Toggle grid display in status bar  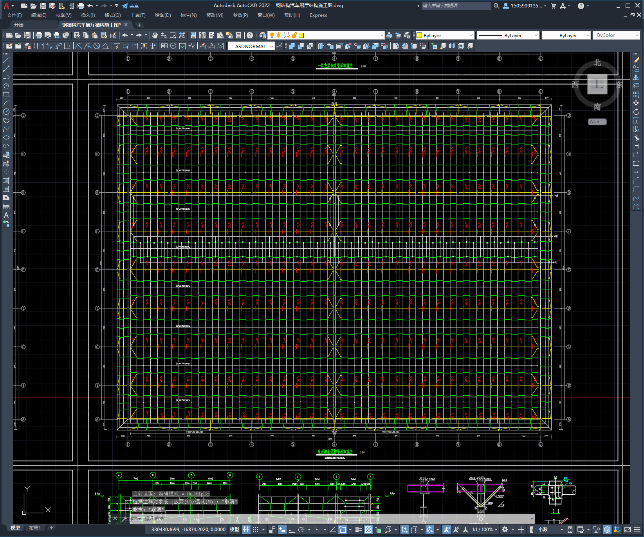click(x=246, y=530)
